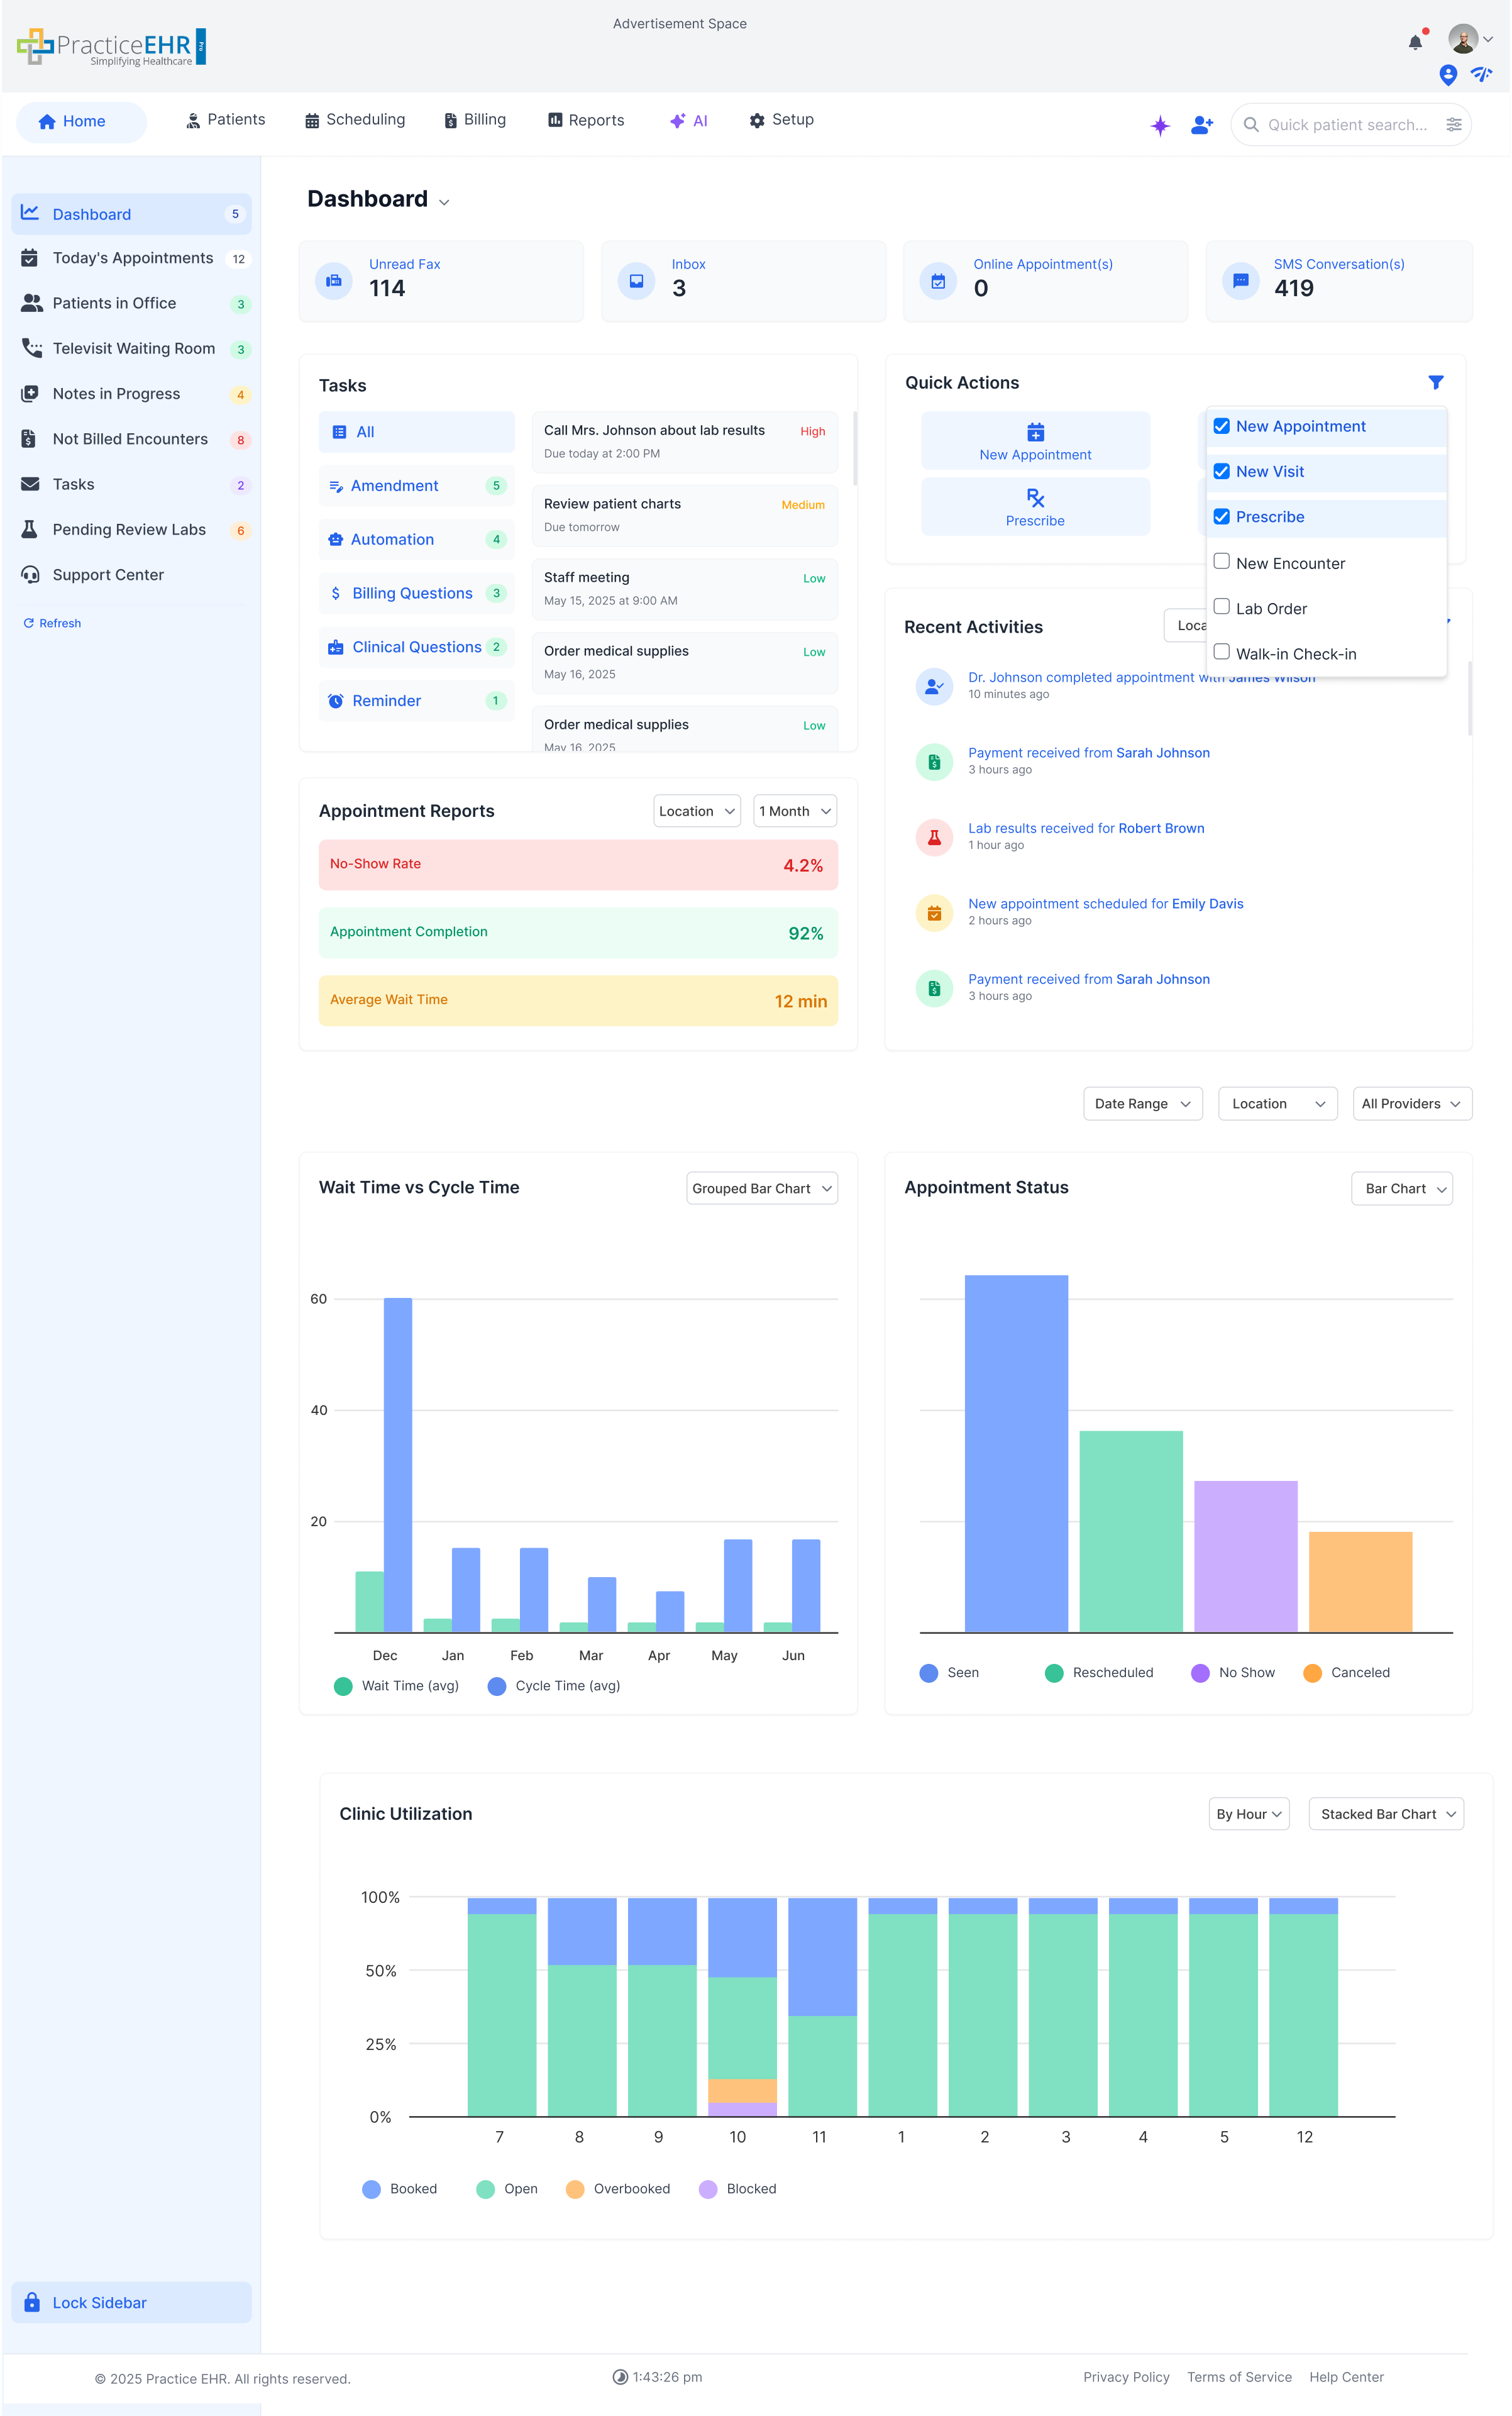Viewport: 1512px width, 2416px height.
Task: Open the notifications bell
Action: tap(1414, 41)
